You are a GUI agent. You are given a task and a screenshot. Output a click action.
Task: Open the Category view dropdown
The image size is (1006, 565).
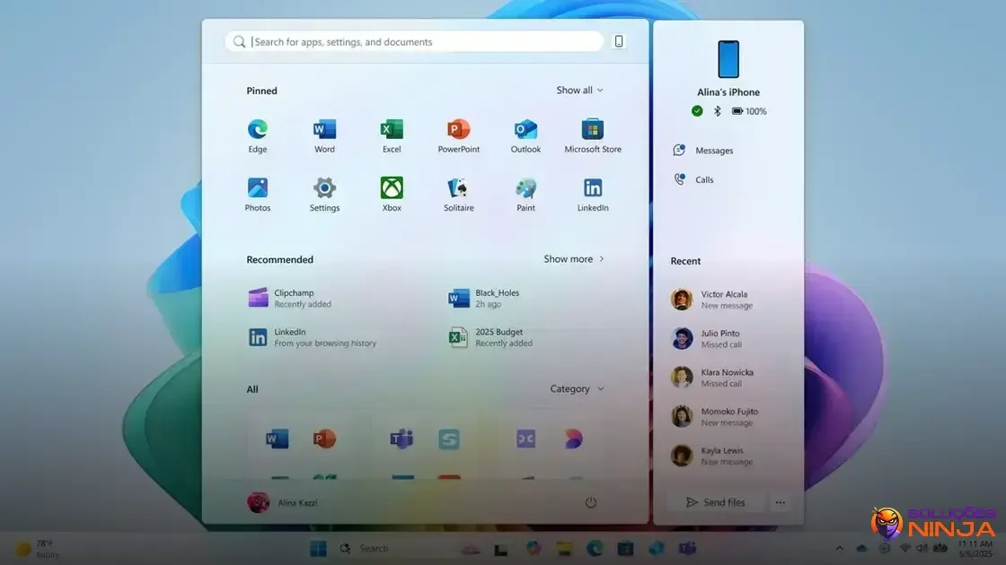point(576,389)
